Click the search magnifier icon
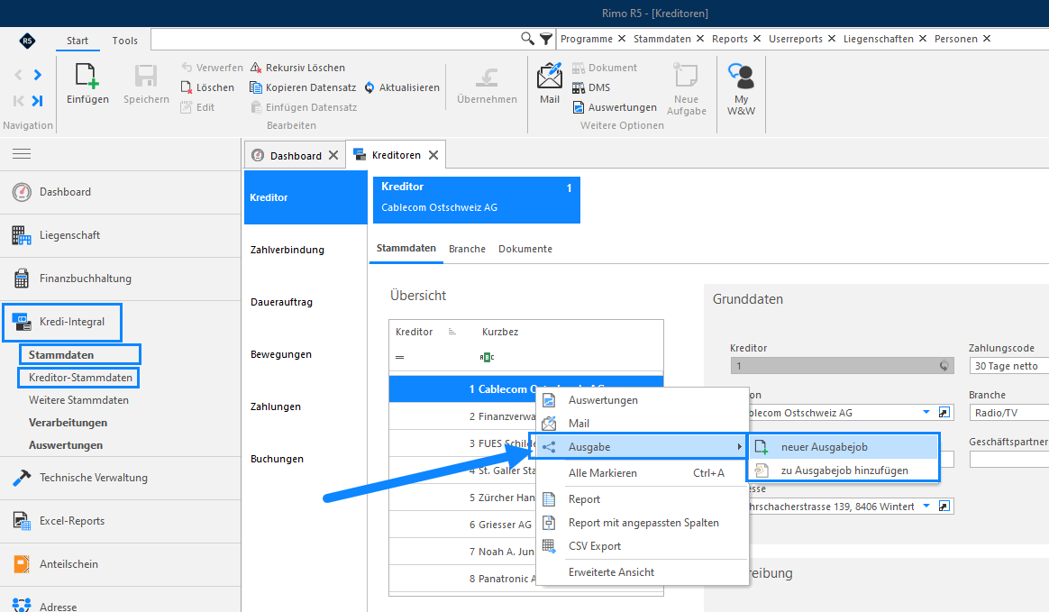Screen dimensions: 1049x612 528,39
